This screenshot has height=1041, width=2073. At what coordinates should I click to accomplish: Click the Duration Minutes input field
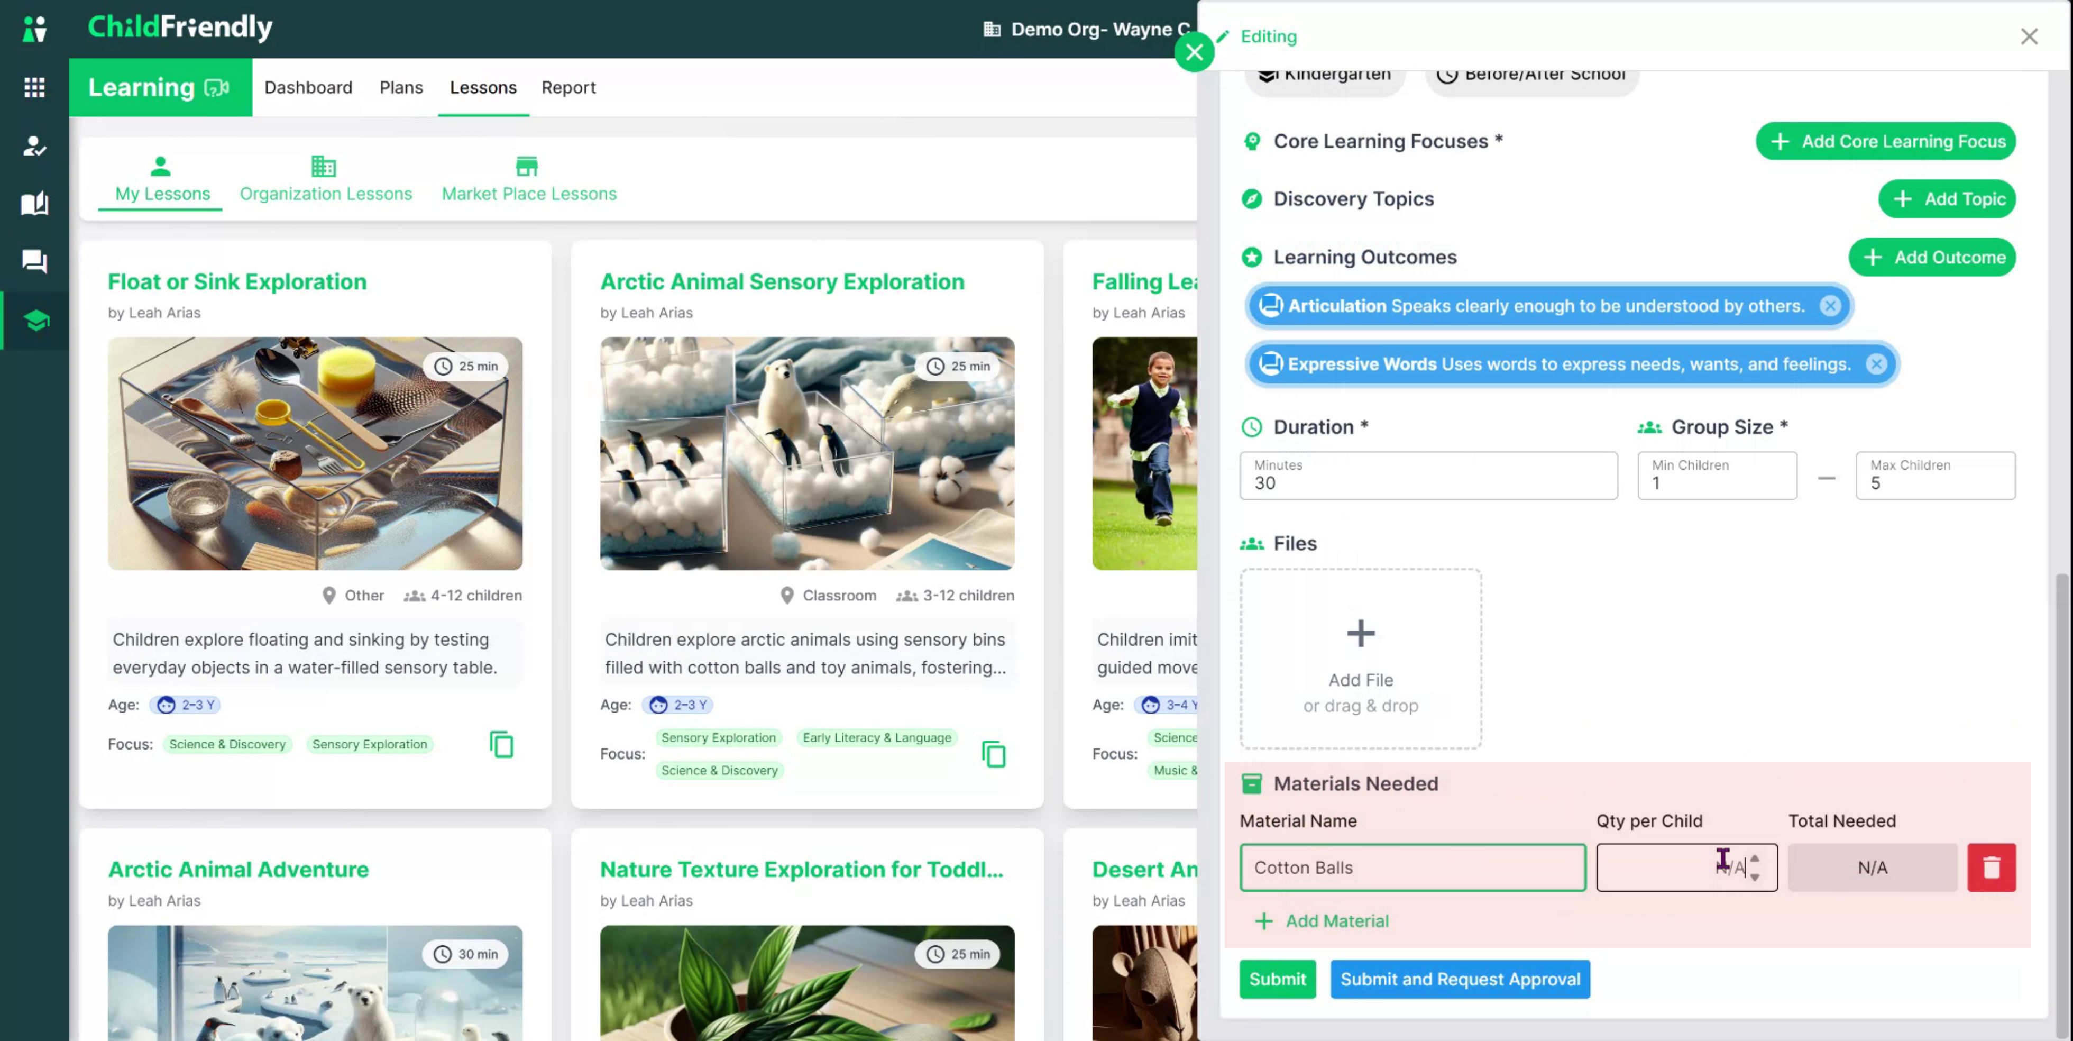1428,476
